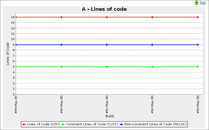Screen dimensions: 209x130
Task: Click the '#51 (May 25)' axis label
Action: pyautogui.click(x=107, y=104)
